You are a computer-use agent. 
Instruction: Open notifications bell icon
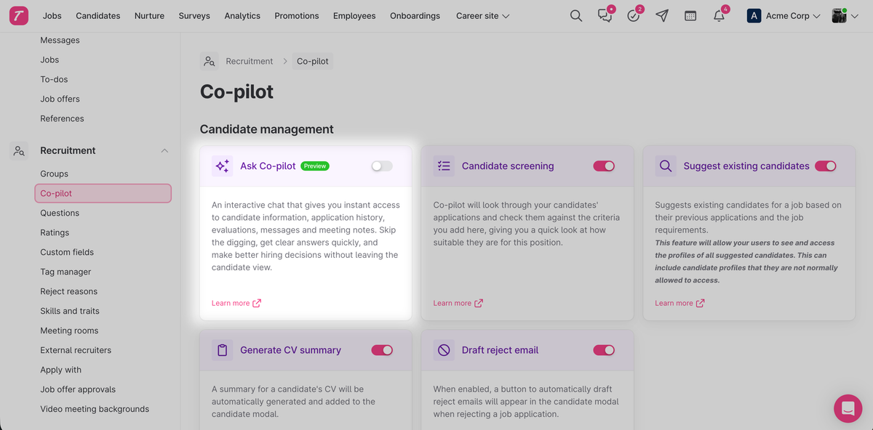[x=719, y=16]
